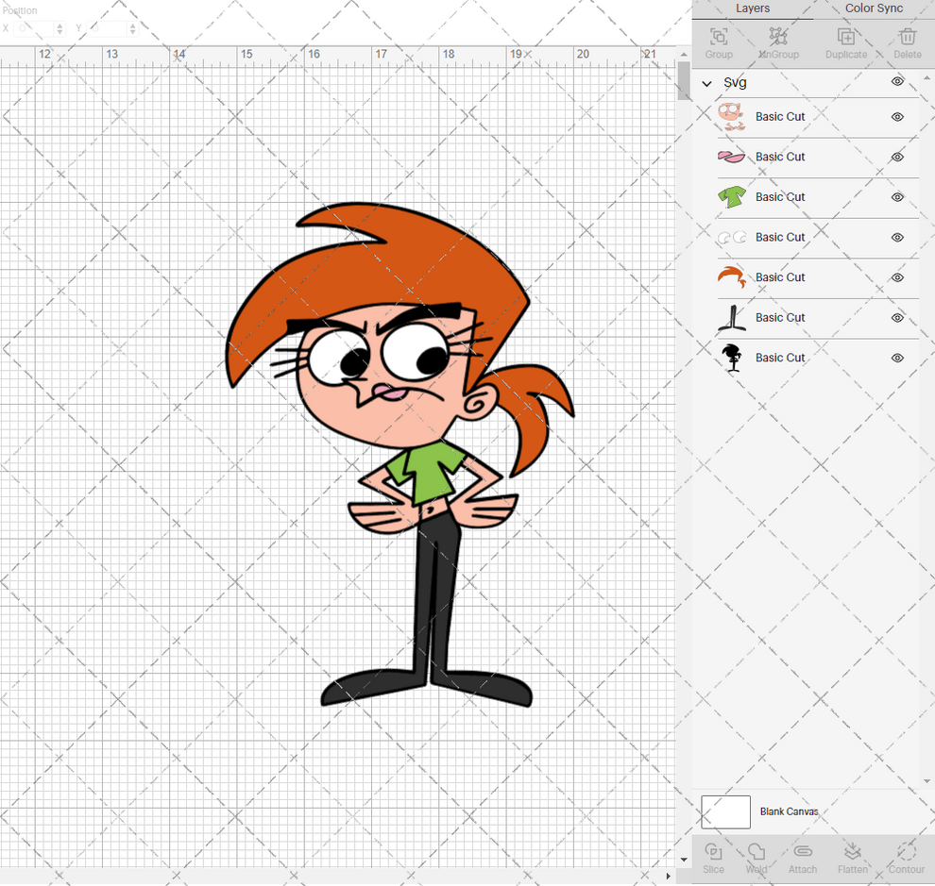Switch to the Color Sync tab
Image resolution: width=935 pixels, height=886 pixels.
pyautogui.click(x=873, y=8)
